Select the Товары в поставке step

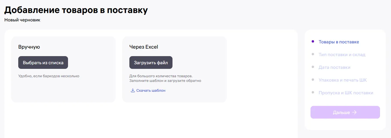click(x=339, y=42)
